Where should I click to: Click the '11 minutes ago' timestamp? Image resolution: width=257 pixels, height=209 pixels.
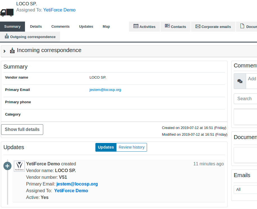[208, 164]
